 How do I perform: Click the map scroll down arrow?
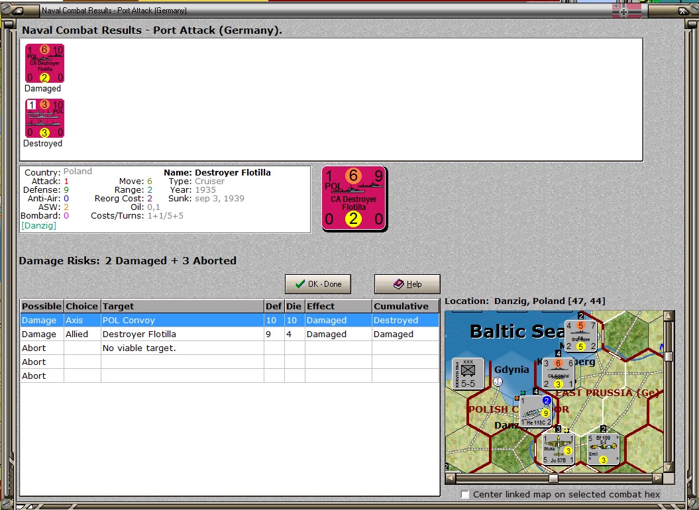click(669, 467)
